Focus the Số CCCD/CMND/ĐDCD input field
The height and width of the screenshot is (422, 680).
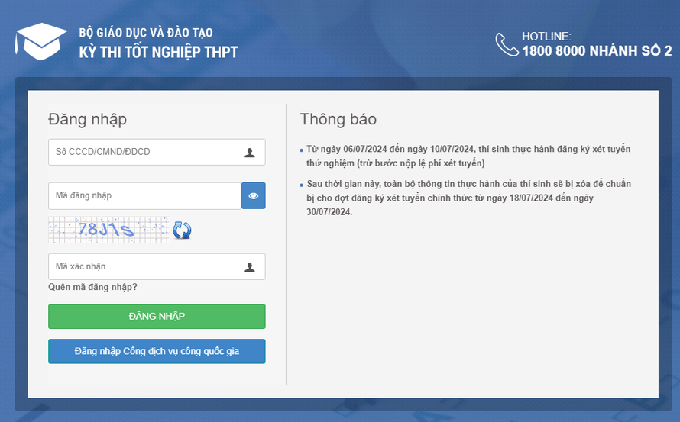pyautogui.click(x=145, y=153)
